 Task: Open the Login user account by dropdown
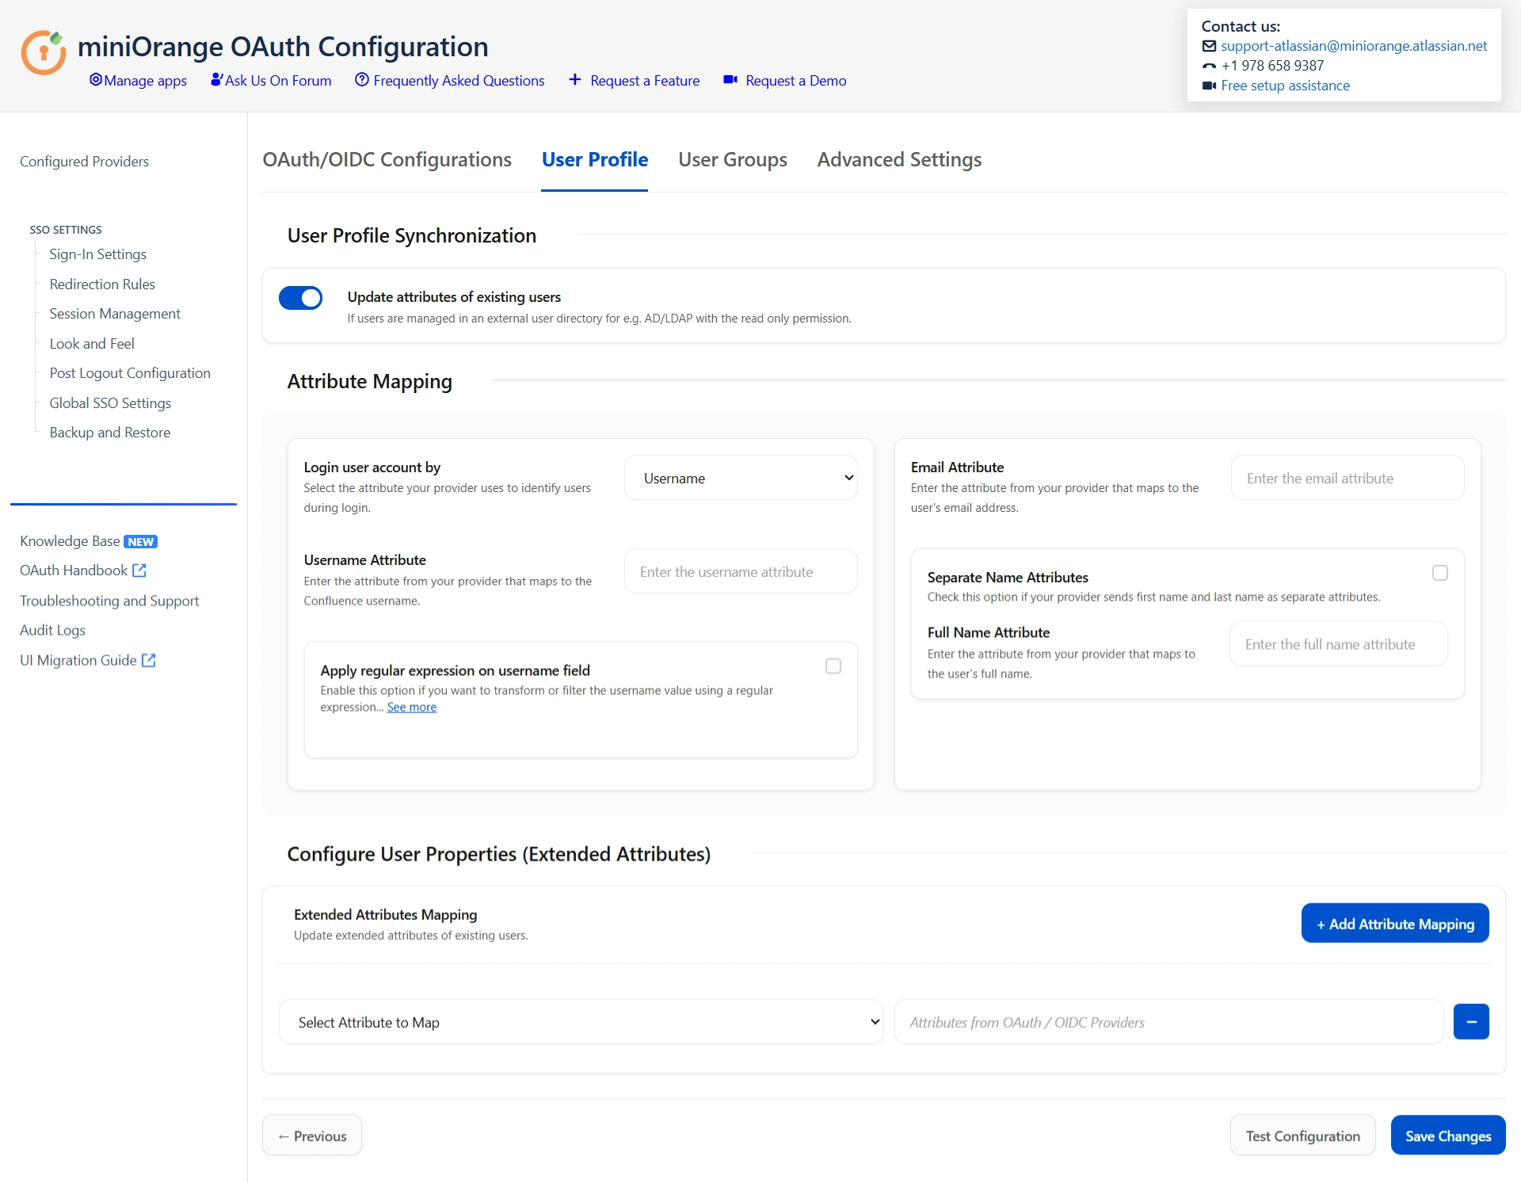click(x=741, y=478)
